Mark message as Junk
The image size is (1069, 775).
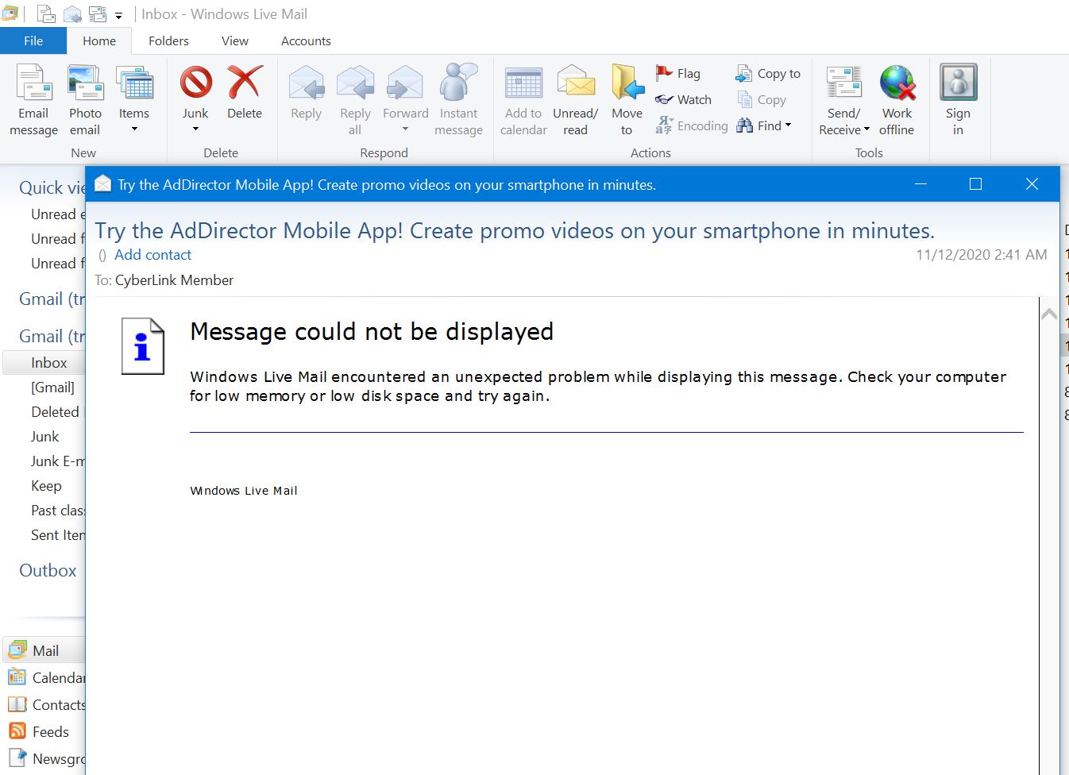click(195, 93)
